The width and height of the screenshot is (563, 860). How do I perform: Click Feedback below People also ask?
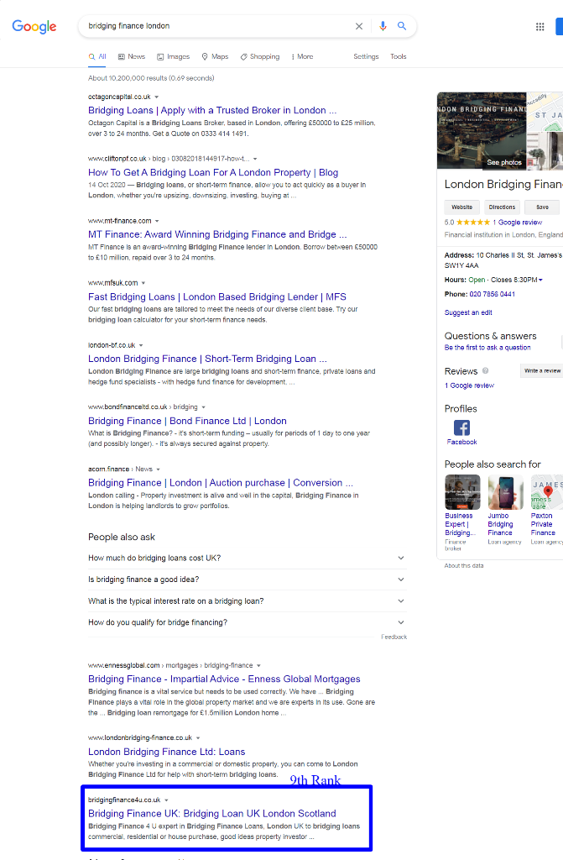[x=394, y=637]
